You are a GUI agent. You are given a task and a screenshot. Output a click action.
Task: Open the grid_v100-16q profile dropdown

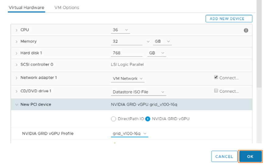[x=129, y=133]
